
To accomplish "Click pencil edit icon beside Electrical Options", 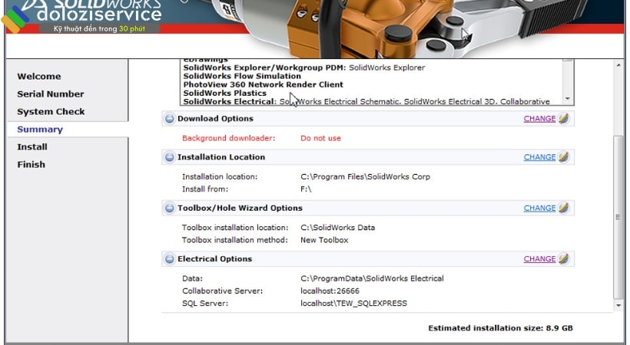I will (564, 259).
